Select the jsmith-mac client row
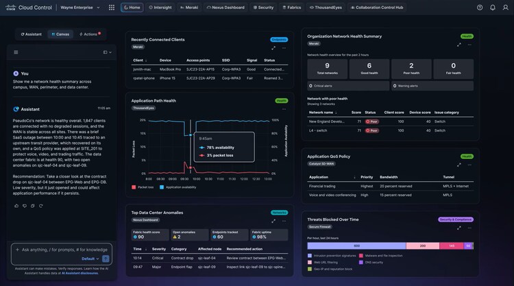This screenshot has height=286, width=514. 210,69
